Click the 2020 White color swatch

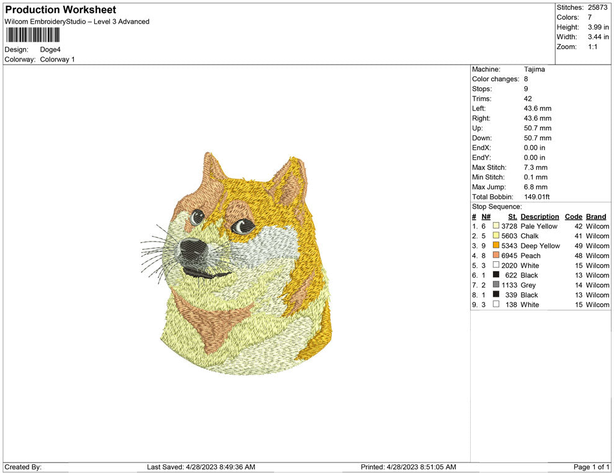pyautogui.click(x=496, y=265)
